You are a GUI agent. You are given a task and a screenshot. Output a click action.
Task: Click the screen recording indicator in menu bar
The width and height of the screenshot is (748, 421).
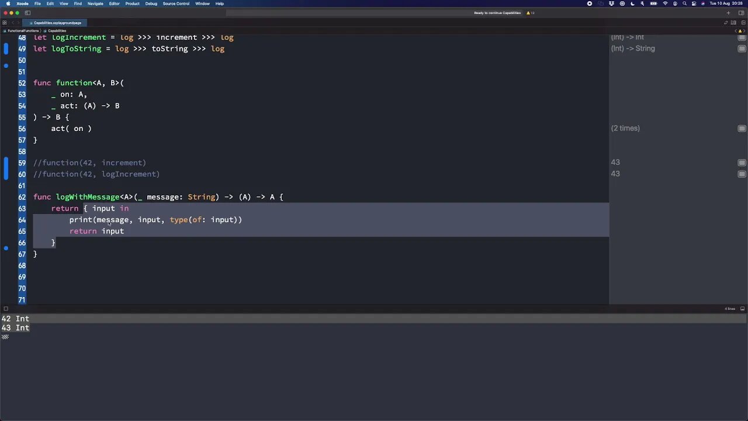click(x=590, y=4)
